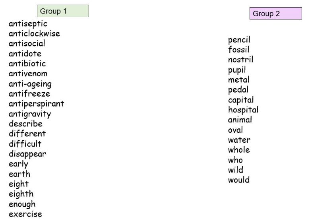
Task: Click the word capital
Action: click(x=240, y=100)
